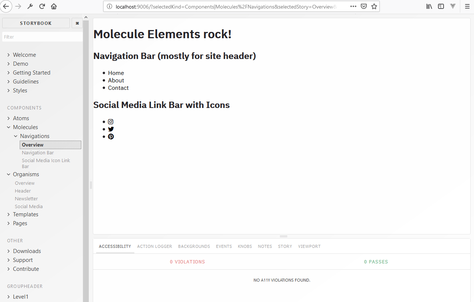Bookmark this page using the star icon
The width and height of the screenshot is (474, 302).
click(x=374, y=6)
